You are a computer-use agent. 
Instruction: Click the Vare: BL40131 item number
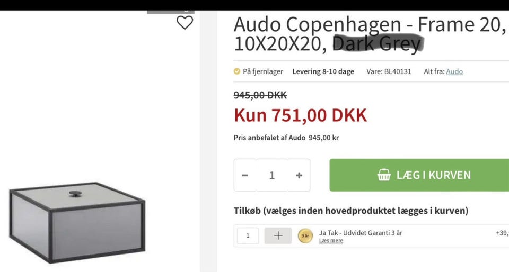tap(389, 71)
